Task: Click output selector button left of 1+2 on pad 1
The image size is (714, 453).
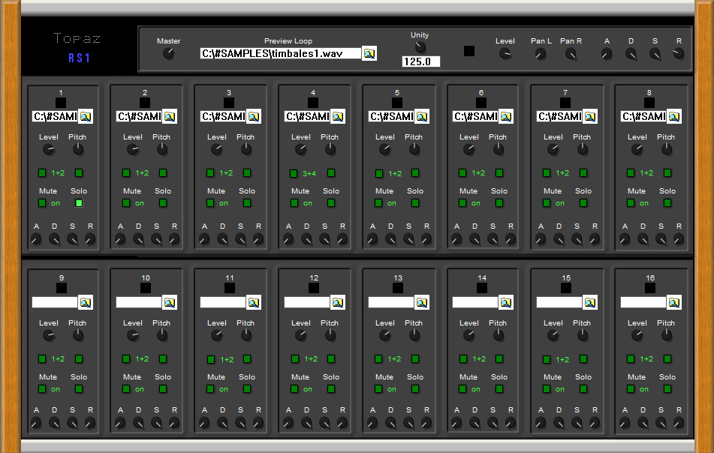Action: point(42,172)
